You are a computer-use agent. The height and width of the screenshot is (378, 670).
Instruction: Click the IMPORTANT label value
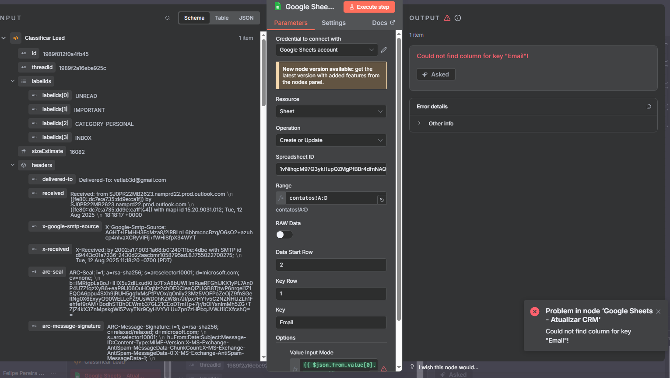89,110
